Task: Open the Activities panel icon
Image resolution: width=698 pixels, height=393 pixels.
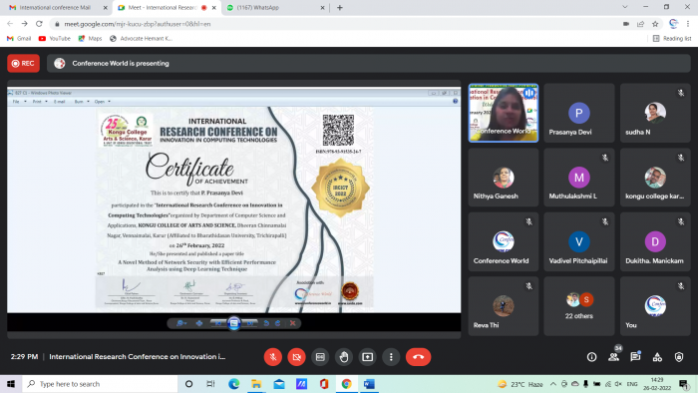Action: tap(657, 357)
